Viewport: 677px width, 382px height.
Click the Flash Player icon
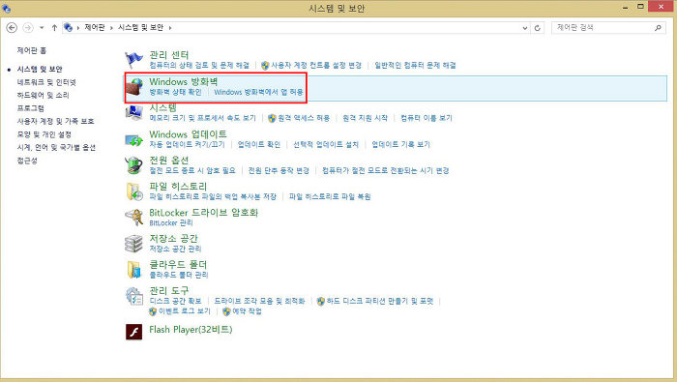[x=133, y=332]
